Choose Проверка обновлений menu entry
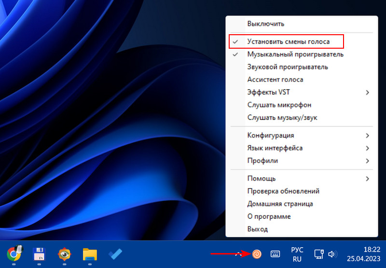Viewport: 386px width, 268px height. pyautogui.click(x=302, y=191)
